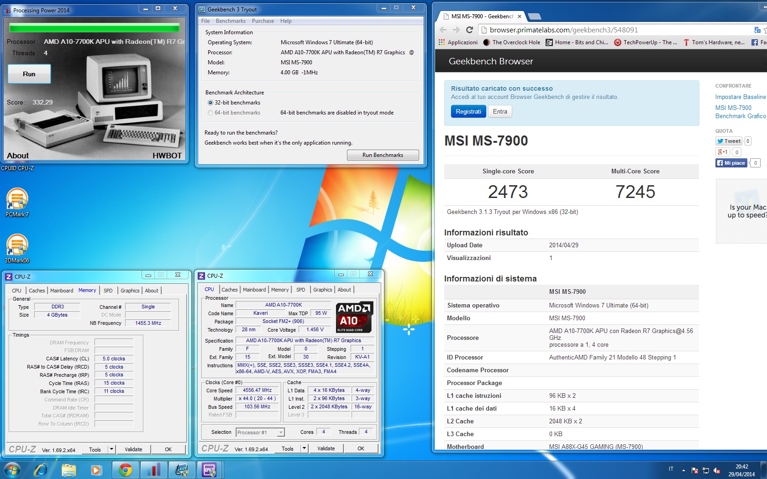Open Windows Explorer folder in taskbar
This screenshot has height=479, width=767.
pos(69,470)
